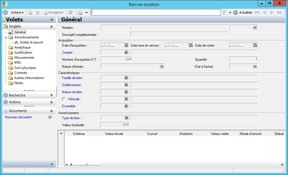Open the Etat à l'achat dropdown
Viewport: 288px width, 175px height.
pyautogui.click(x=255, y=67)
